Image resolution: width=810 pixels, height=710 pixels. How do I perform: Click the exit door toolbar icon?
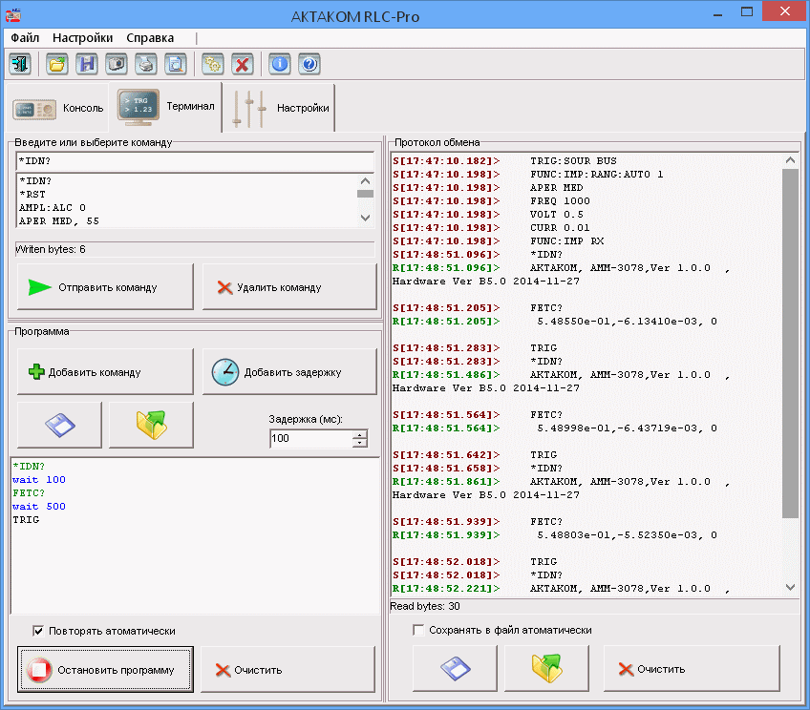20,65
